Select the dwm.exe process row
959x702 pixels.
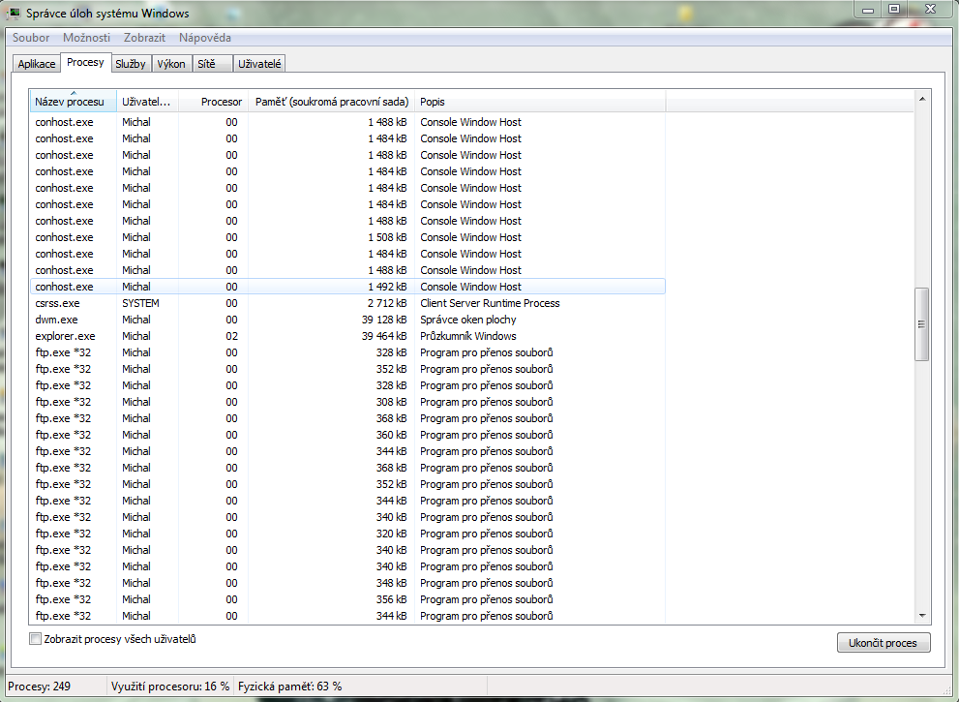pos(347,320)
